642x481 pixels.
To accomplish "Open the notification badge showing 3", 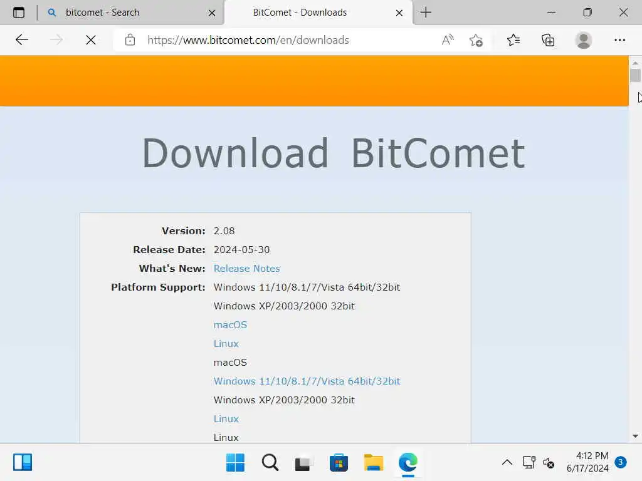I will tap(621, 462).
